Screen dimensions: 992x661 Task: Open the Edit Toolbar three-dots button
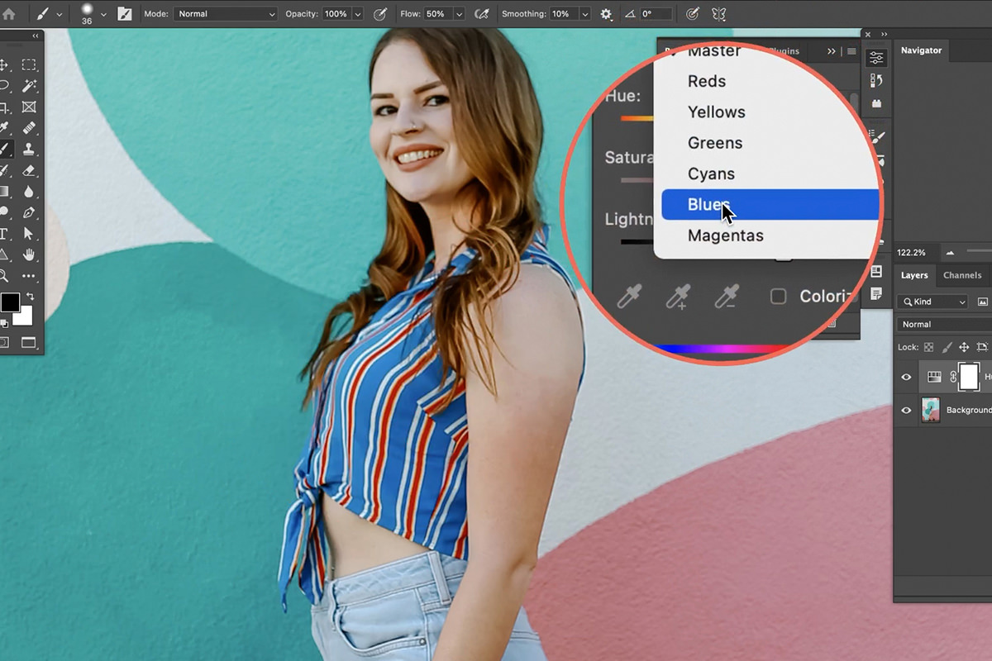click(x=29, y=276)
